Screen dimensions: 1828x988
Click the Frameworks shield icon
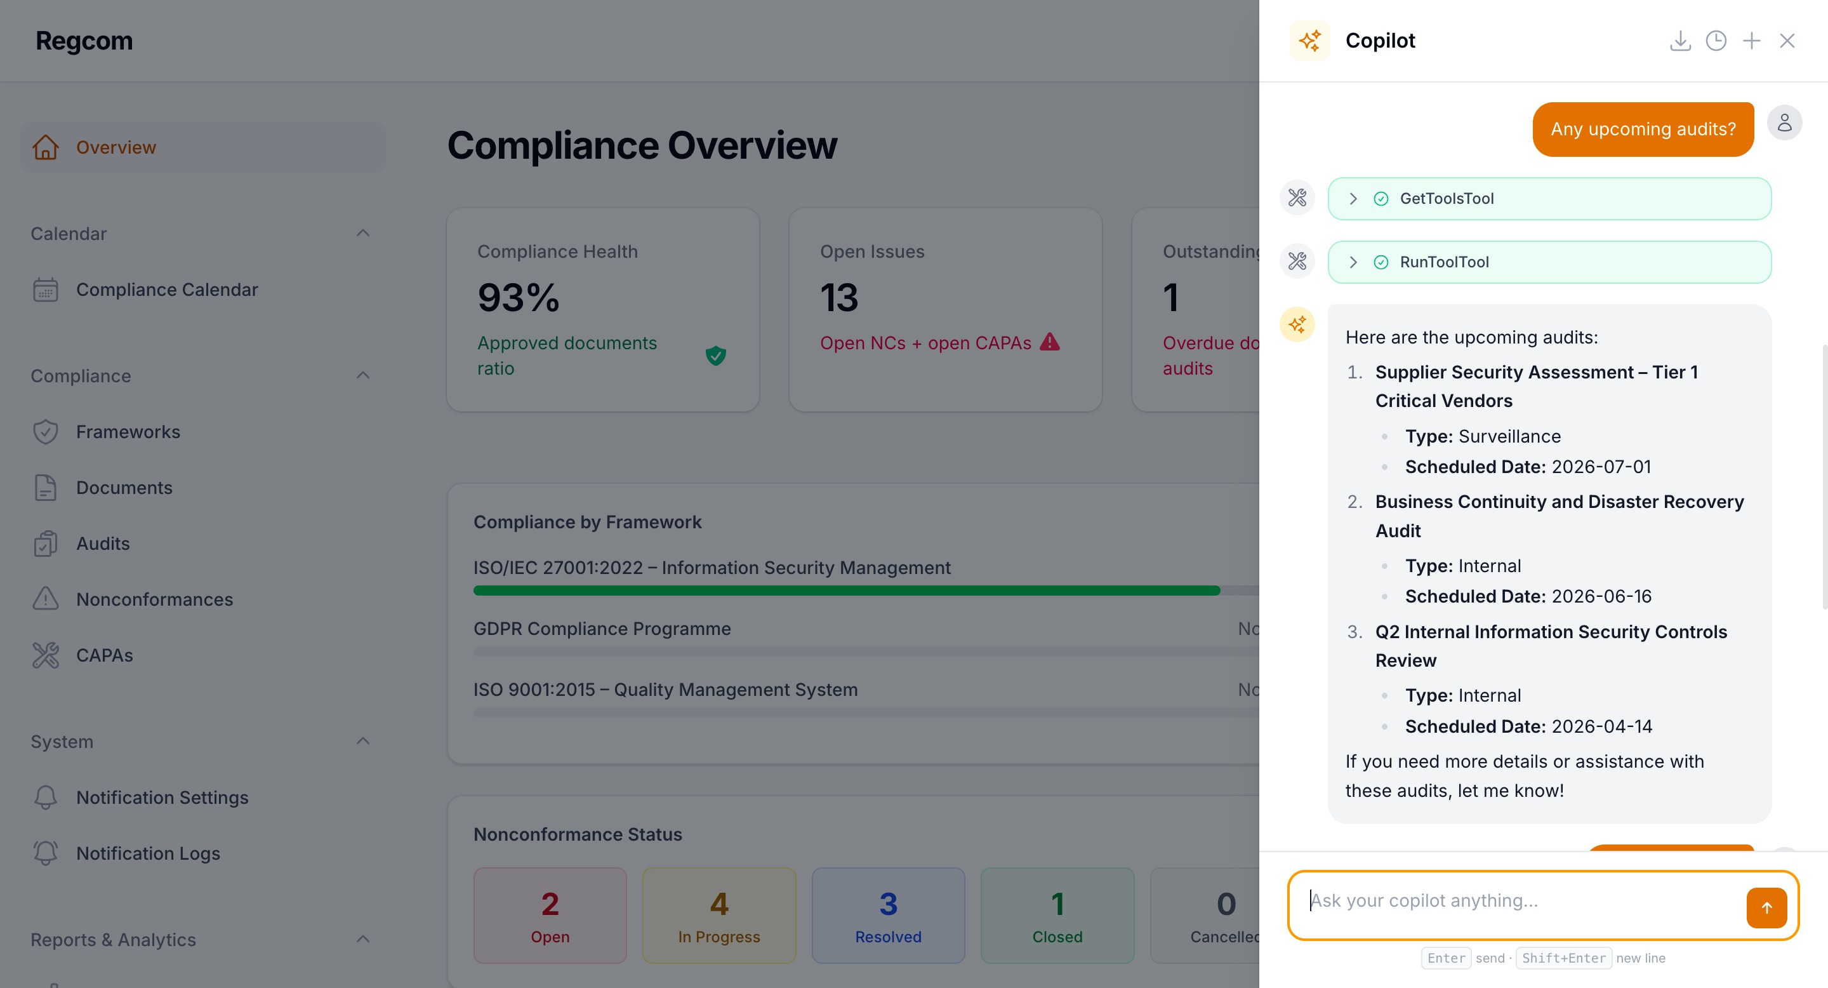(x=46, y=432)
